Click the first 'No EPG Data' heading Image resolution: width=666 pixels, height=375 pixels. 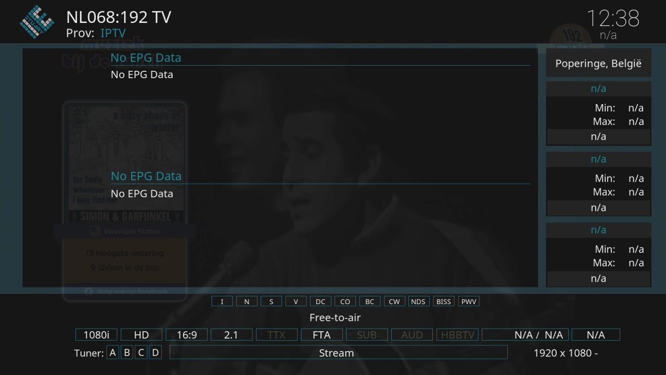click(146, 58)
